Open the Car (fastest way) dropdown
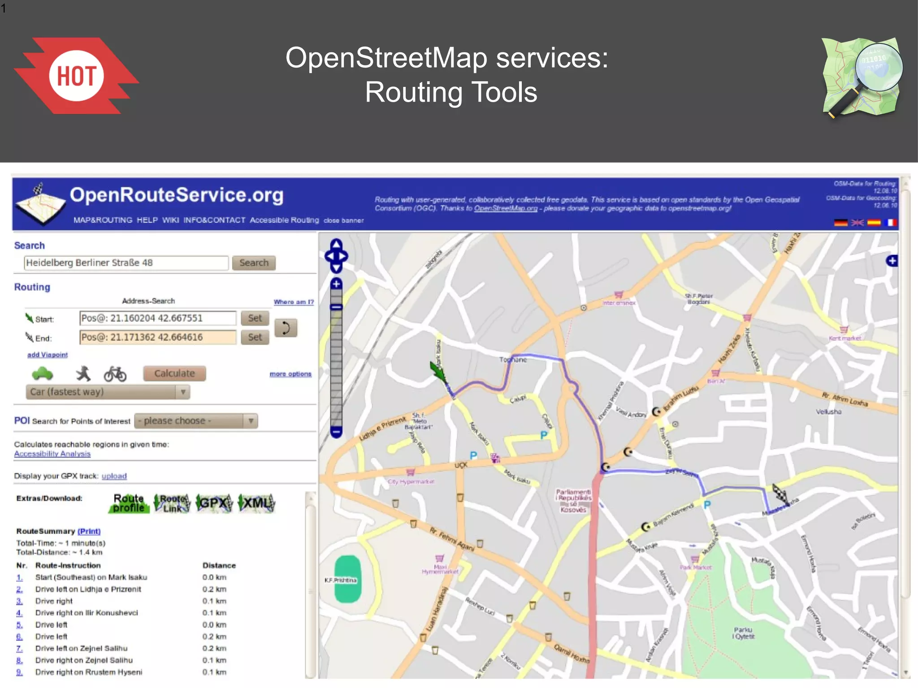Image resolution: width=918 pixels, height=688 pixels. 108,392
